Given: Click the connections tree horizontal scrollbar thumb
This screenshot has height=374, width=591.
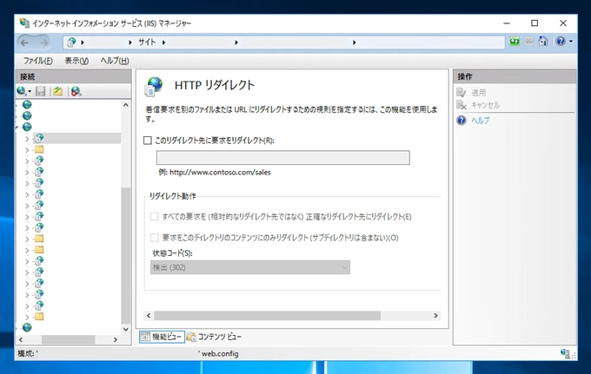Looking at the screenshot, I should coord(68,340).
